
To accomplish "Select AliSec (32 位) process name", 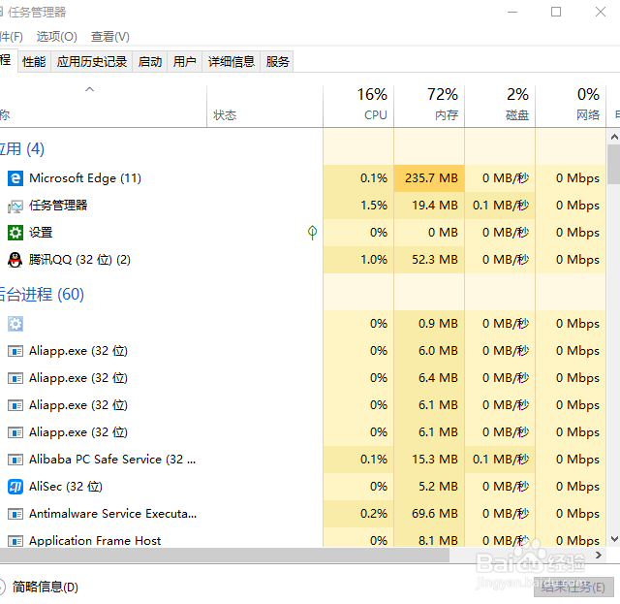I will pos(66,487).
